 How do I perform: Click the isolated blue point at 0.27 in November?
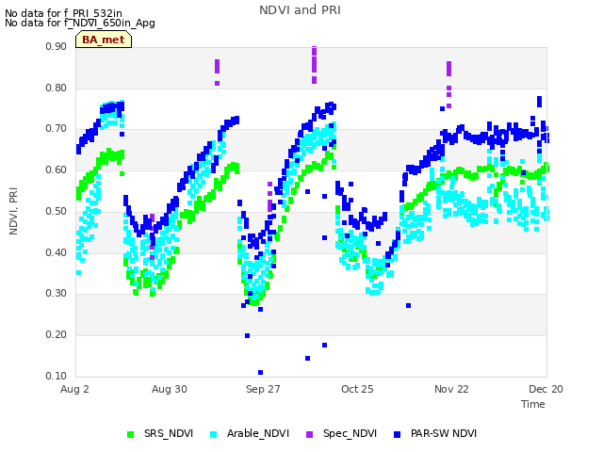(x=408, y=305)
